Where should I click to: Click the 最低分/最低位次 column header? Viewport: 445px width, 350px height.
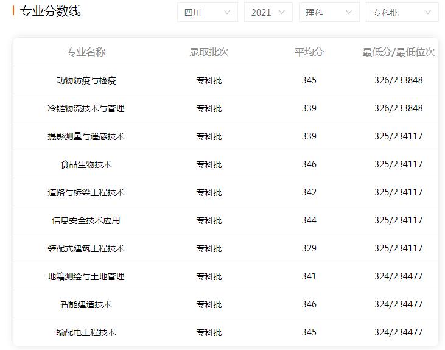tap(399, 52)
